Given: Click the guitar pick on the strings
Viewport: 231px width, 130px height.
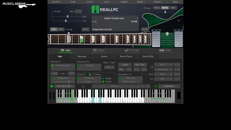Looking at the screenshot, I should [x=167, y=34].
